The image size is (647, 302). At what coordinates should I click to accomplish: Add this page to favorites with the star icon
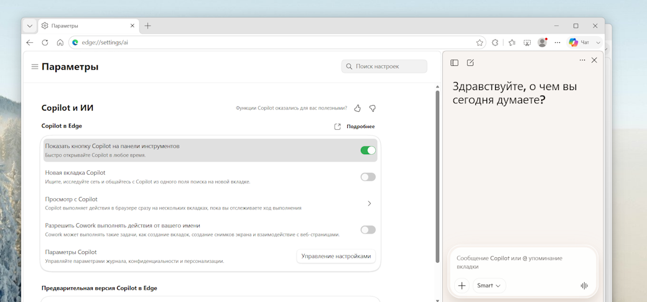(x=480, y=42)
